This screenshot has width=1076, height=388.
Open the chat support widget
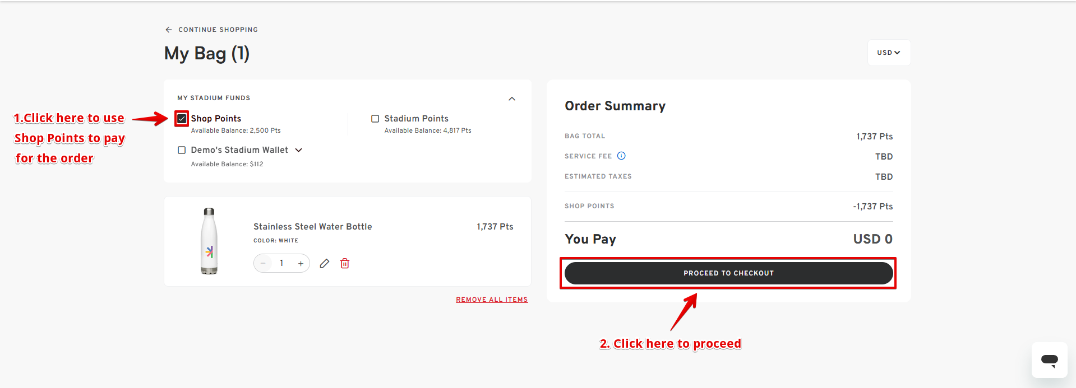1049,360
